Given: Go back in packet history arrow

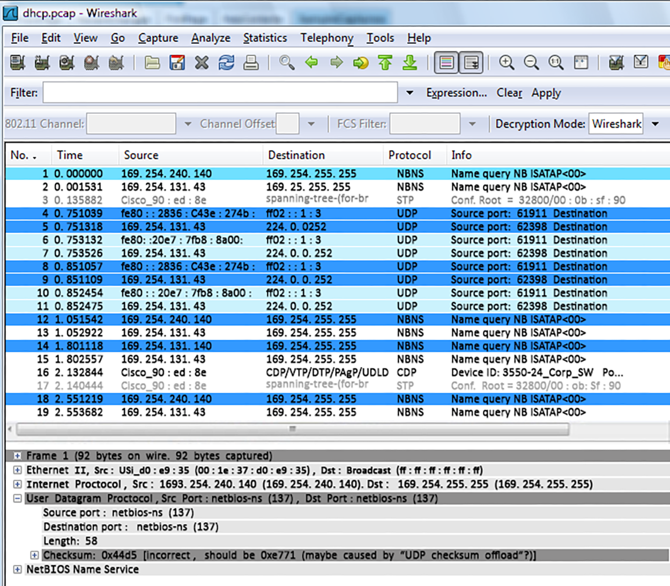Looking at the screenshot, I should click(311, 63).
